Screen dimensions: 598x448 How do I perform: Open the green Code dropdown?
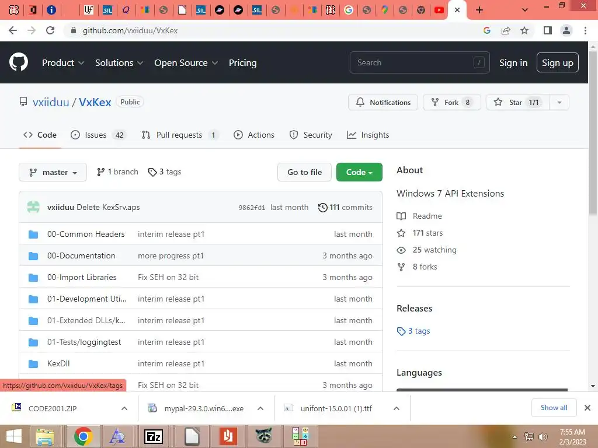(359, 172)
